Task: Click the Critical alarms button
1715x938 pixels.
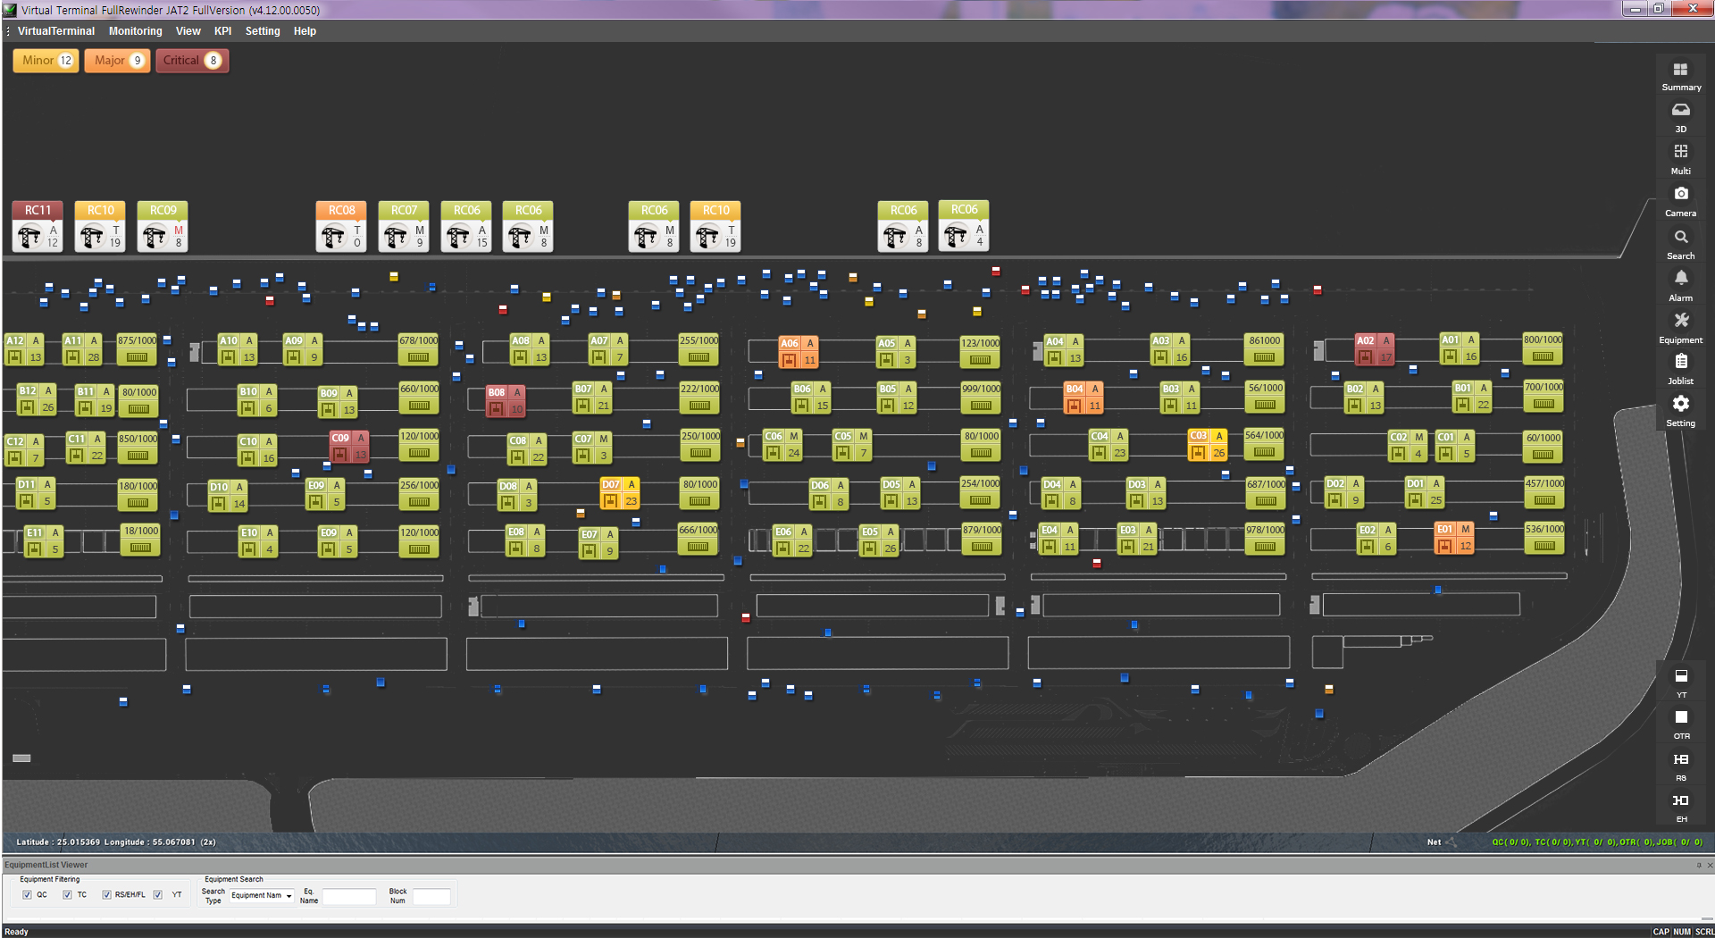Action: [x=191, y=61]
